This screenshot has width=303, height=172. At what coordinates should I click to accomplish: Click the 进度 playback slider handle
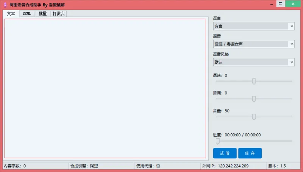(217, 141)
